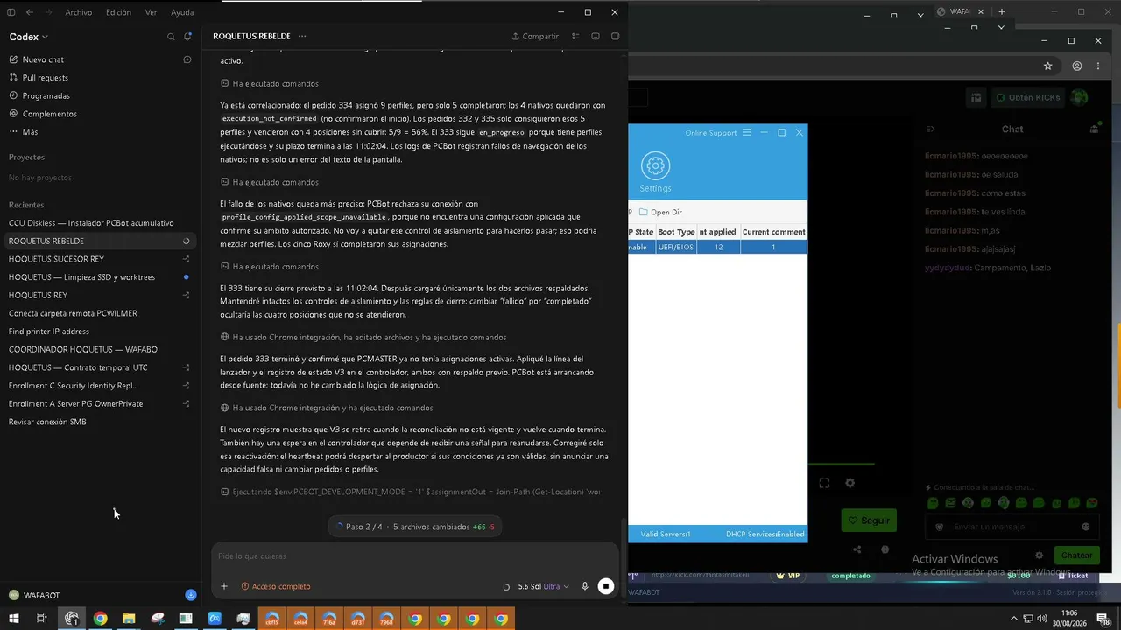Open the Ayuda menu
The width and height of the screenshot is (1121, 630).
[x=182, y=12]
